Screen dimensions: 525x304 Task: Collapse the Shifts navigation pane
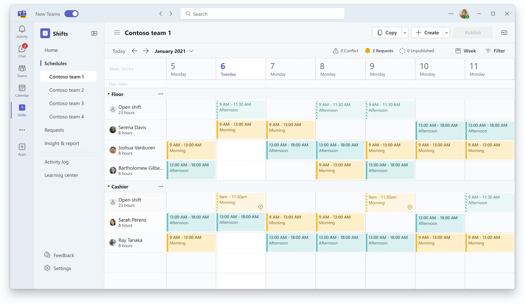click(94, 33)
